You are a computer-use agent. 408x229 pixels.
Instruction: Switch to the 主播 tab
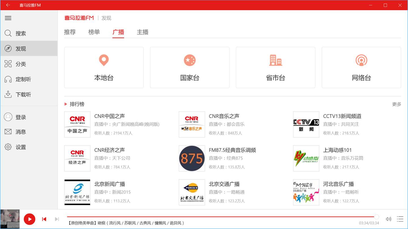click(x=143, y=32)
